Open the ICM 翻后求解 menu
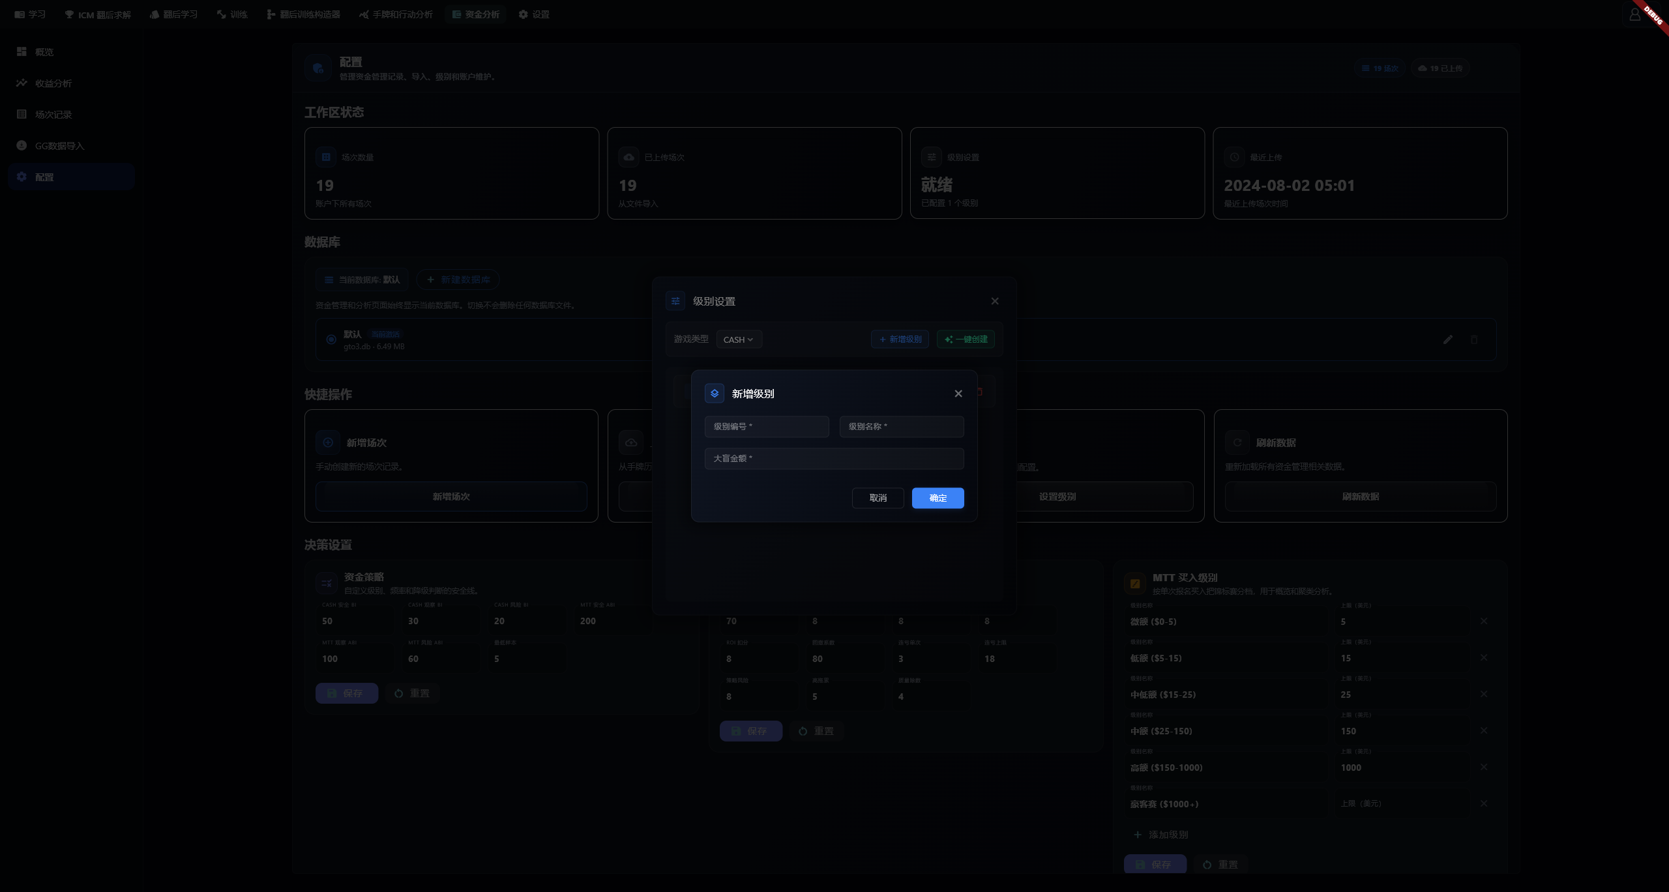Image resolution: width=1669 pixels, height=892 pixels. pos(98,14)
